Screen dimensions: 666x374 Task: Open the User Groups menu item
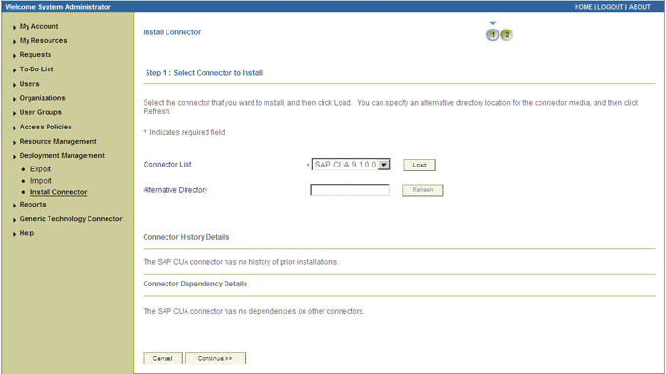[40, 112]
